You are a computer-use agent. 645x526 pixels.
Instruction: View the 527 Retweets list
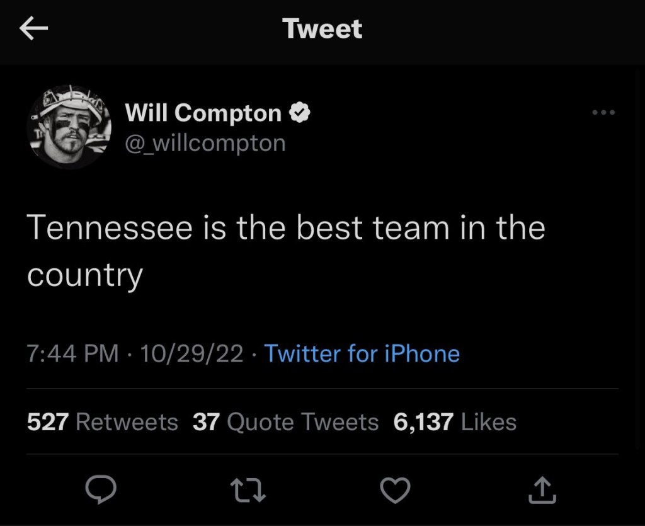[102, 421]
